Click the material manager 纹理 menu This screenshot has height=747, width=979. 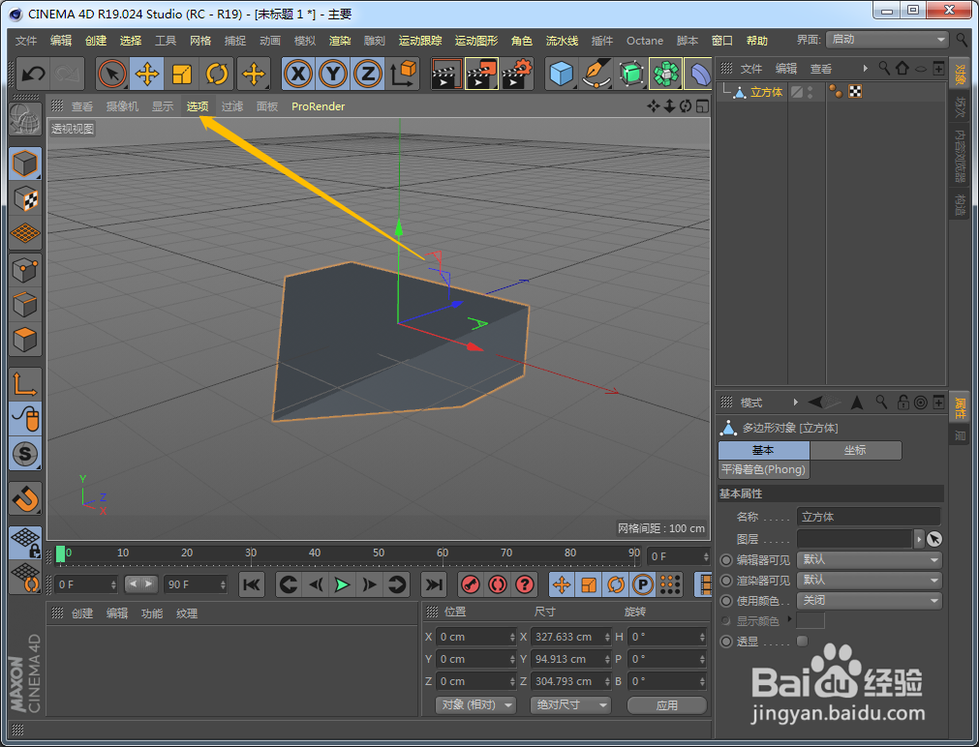click(x=187, y=613)
